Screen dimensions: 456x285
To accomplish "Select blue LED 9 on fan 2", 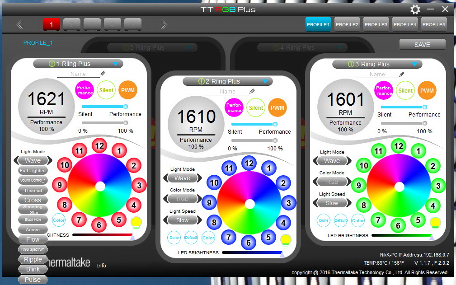I will click(x=209, y=202).
